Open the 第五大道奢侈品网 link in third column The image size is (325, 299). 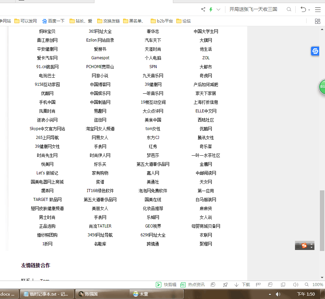pos(153,164)
